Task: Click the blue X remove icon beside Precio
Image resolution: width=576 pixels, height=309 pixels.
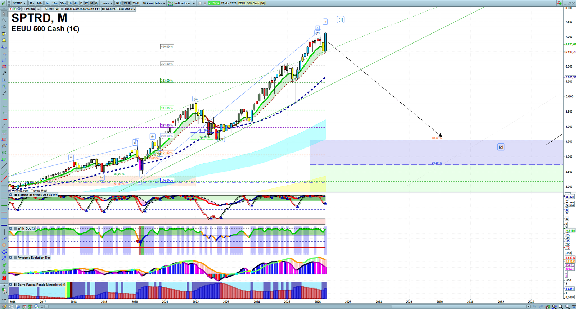Action: (18, 9)
